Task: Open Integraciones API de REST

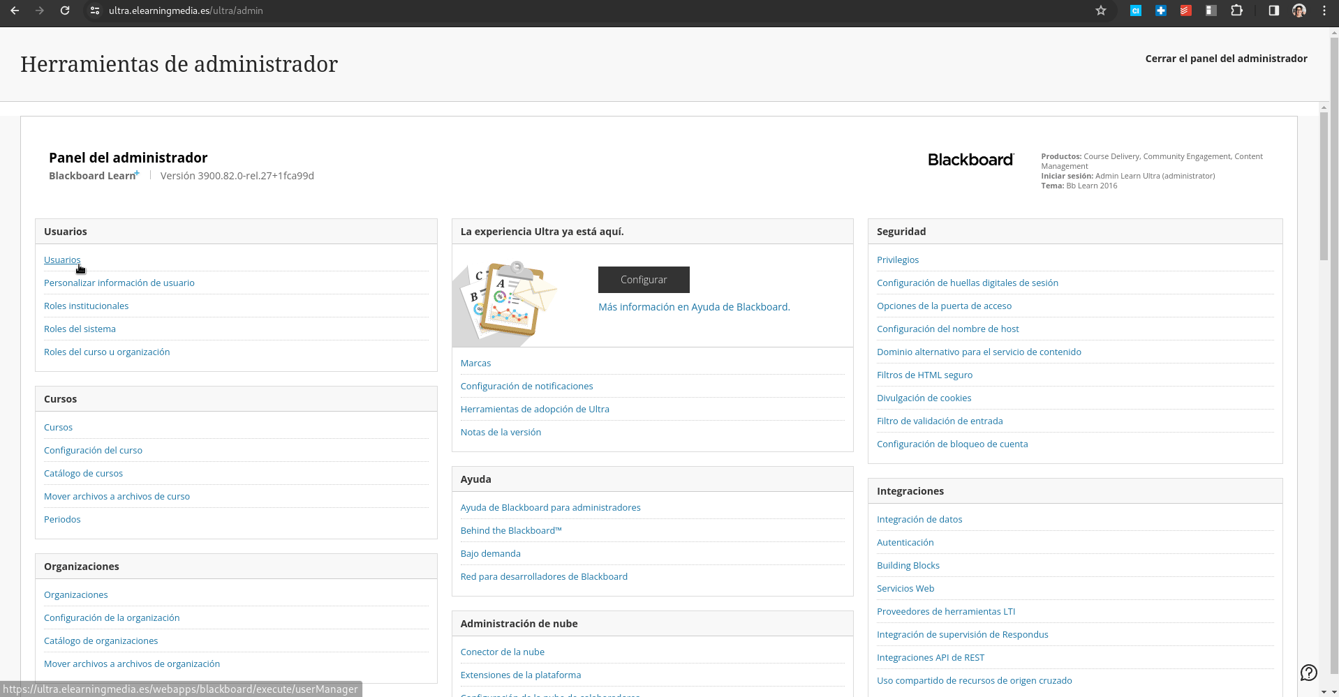Action: point(931,657)
